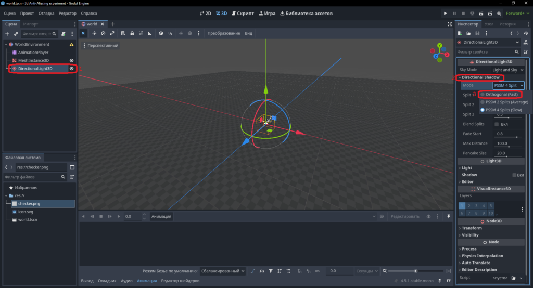Collapse the WorldEnvironment tree node
The image size is (533, 288).
point(6,45)
